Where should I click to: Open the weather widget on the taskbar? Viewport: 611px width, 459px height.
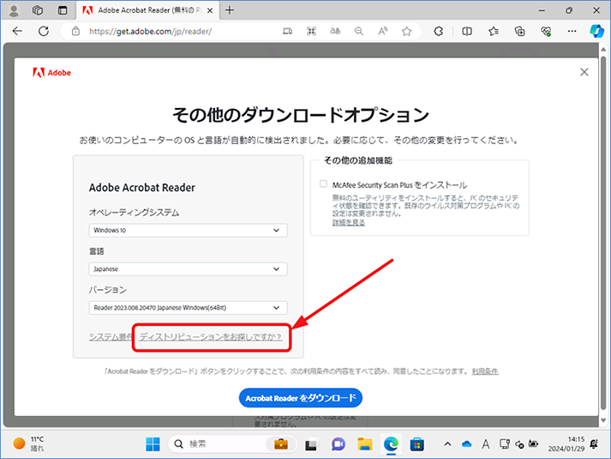point(28,444)
